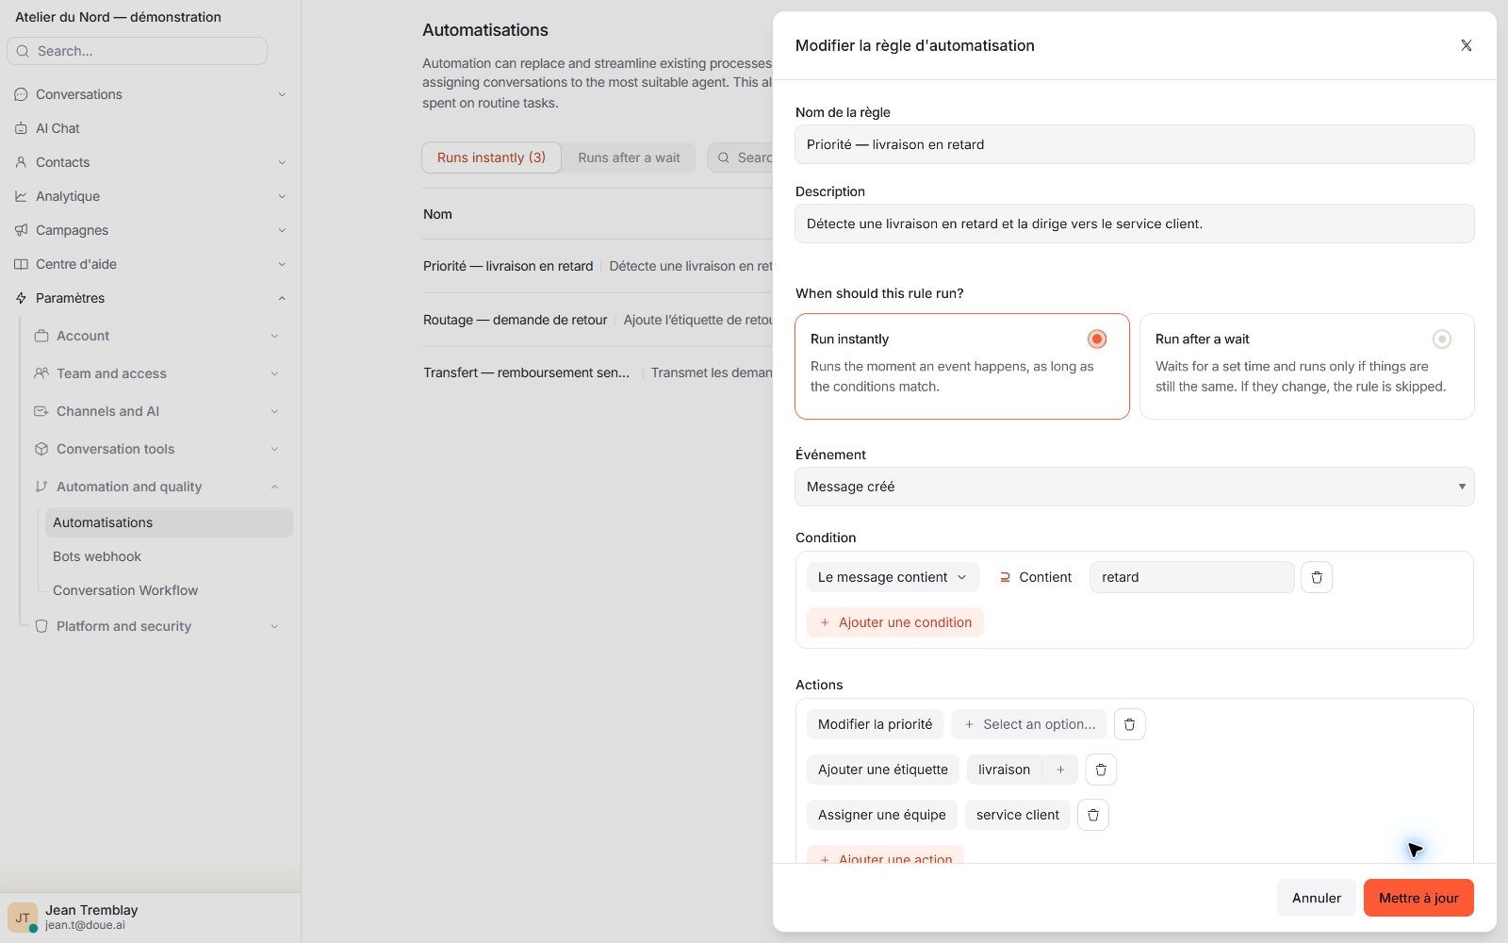The height and width of the screenshot is (943, 1508).
Task: Switch to the Runs instantly (3) tab
Action: (491, 157)
